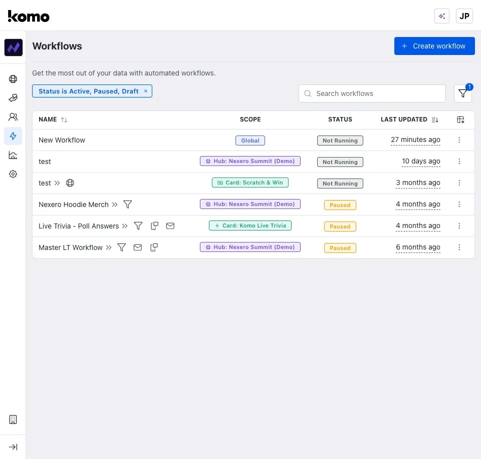Click the Paused status of Live Trivia row
The height and width of the screenshot is (459, 481).
(340, 226)
